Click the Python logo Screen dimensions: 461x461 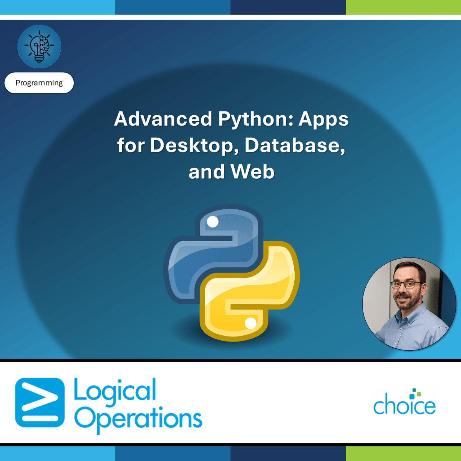point(232,272)
